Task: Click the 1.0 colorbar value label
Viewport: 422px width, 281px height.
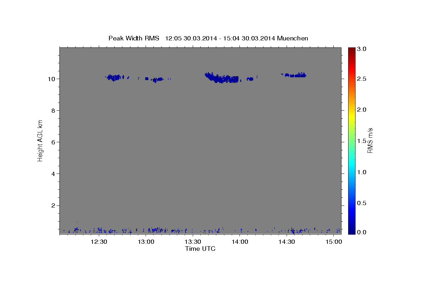Action: click(x=362, y=172)
